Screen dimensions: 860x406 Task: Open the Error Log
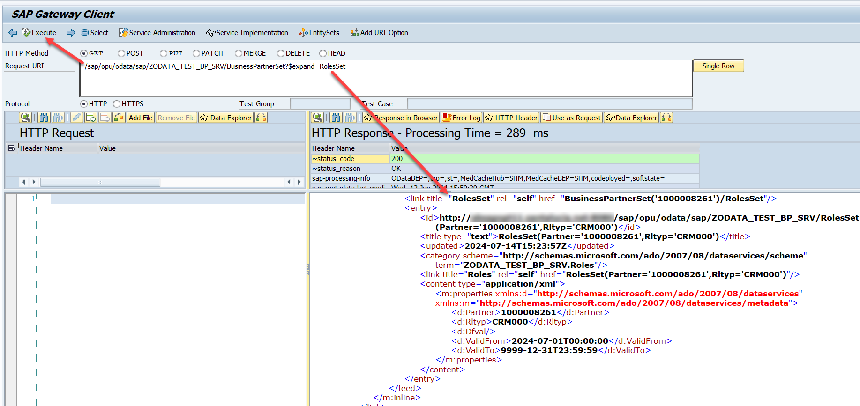pyautogui.click(x=461, y=118)
